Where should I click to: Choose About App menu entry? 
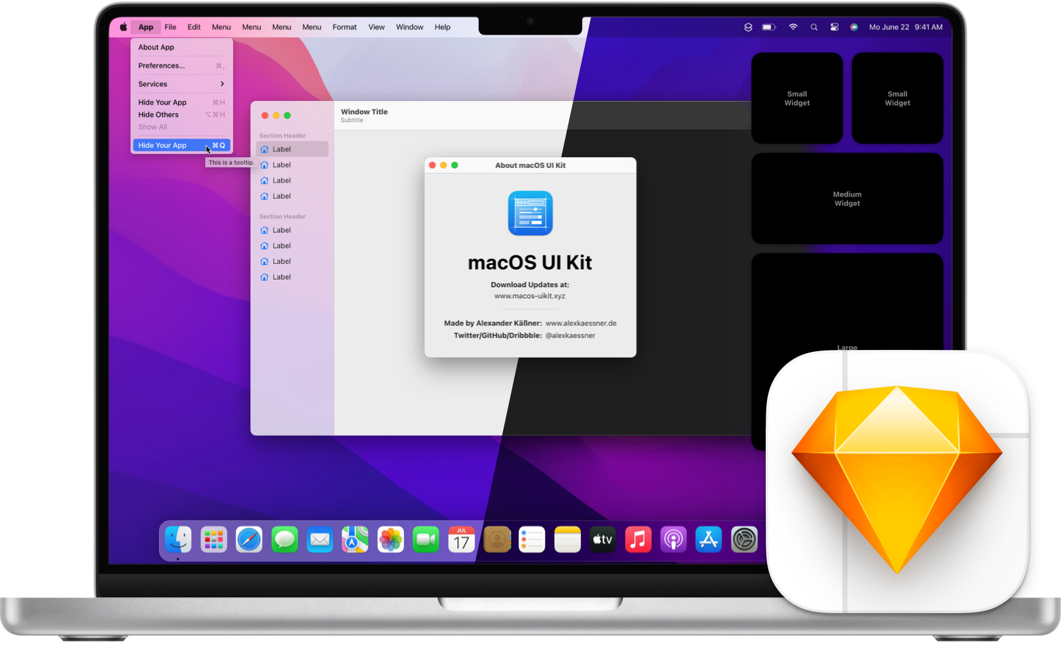pos(182,47)
